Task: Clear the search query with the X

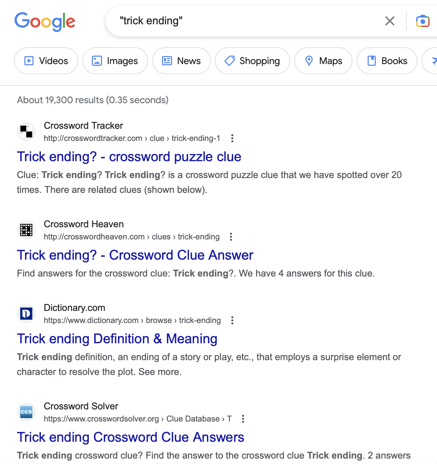Action: tap(390, 21)
